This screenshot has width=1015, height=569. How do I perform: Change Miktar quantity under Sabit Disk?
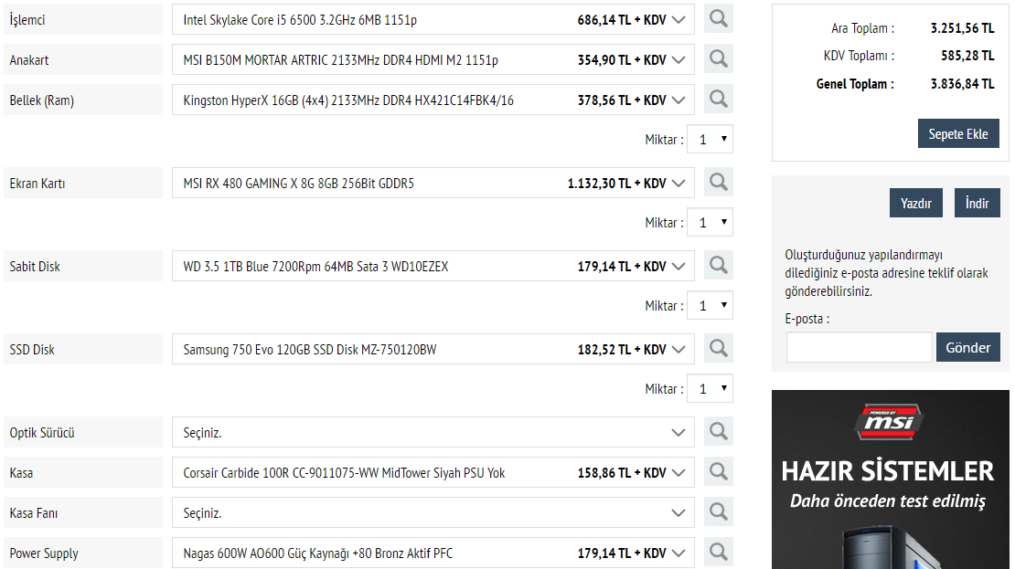(x=710, y=305)
